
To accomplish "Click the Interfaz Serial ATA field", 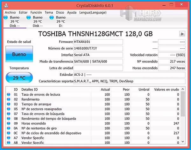I will coord(98,55).
